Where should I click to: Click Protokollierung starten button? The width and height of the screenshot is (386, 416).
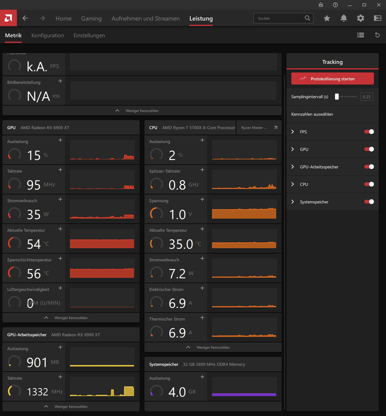(333, 78)
